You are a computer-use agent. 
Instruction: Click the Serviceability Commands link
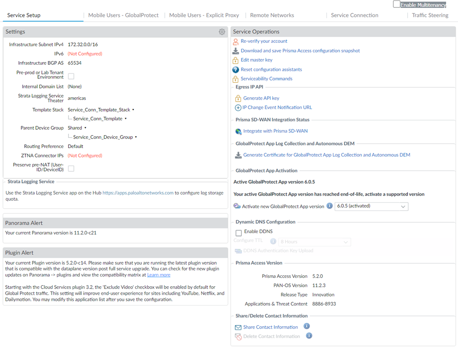(266, 79)
